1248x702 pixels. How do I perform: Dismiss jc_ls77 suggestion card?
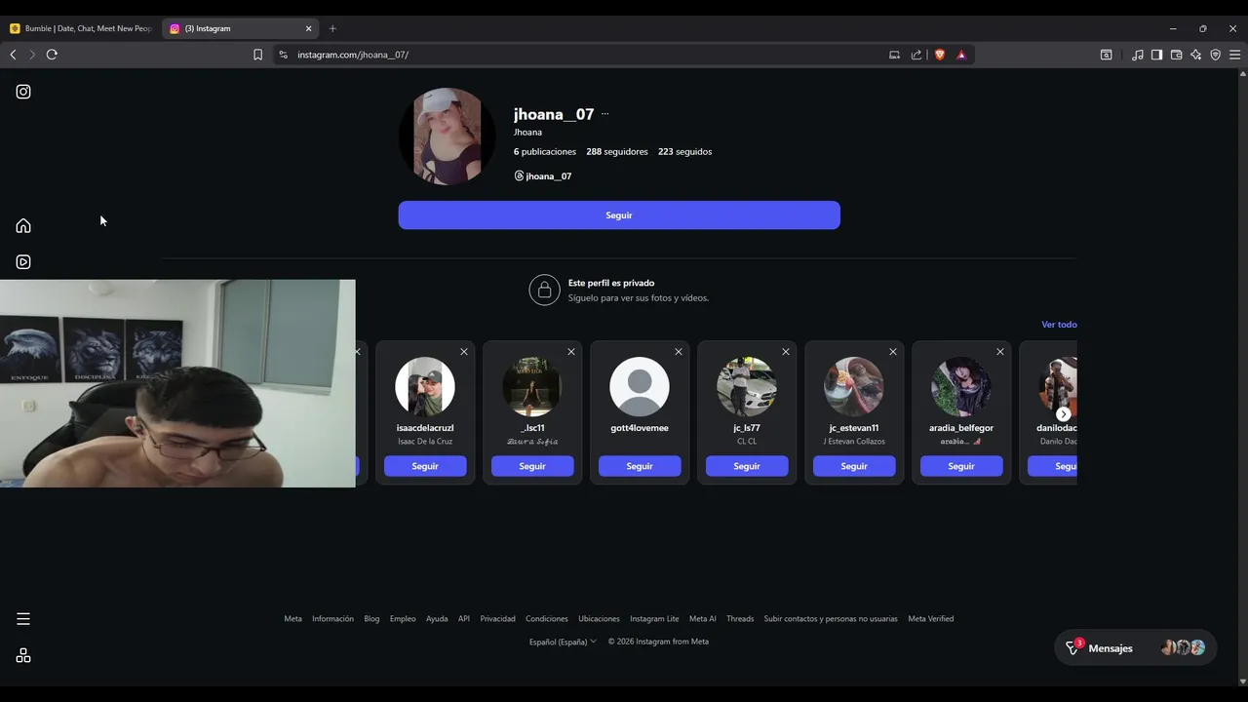point(786,352)
